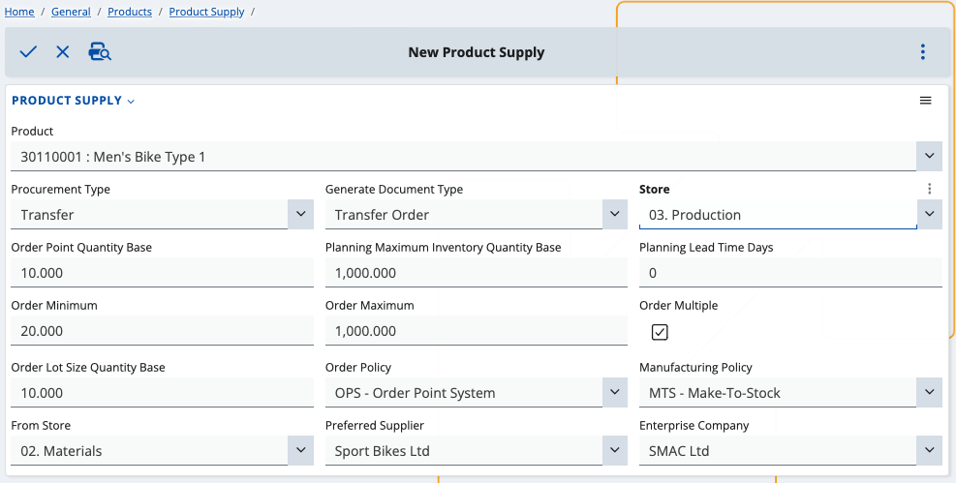Open the hamburger menu in Product Supply panel
This screenshot has width=956, height=483.
click(925, 101)
